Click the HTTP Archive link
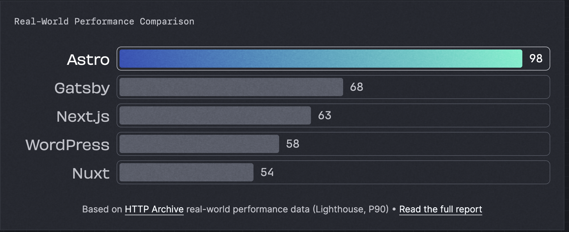The width and height of the screenshot is (569, 232). click(x=154, y=209)
